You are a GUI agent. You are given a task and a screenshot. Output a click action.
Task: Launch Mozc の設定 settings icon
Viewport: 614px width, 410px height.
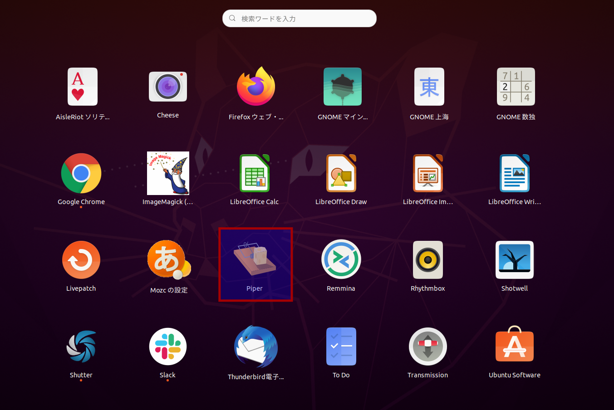pos(169,260)
